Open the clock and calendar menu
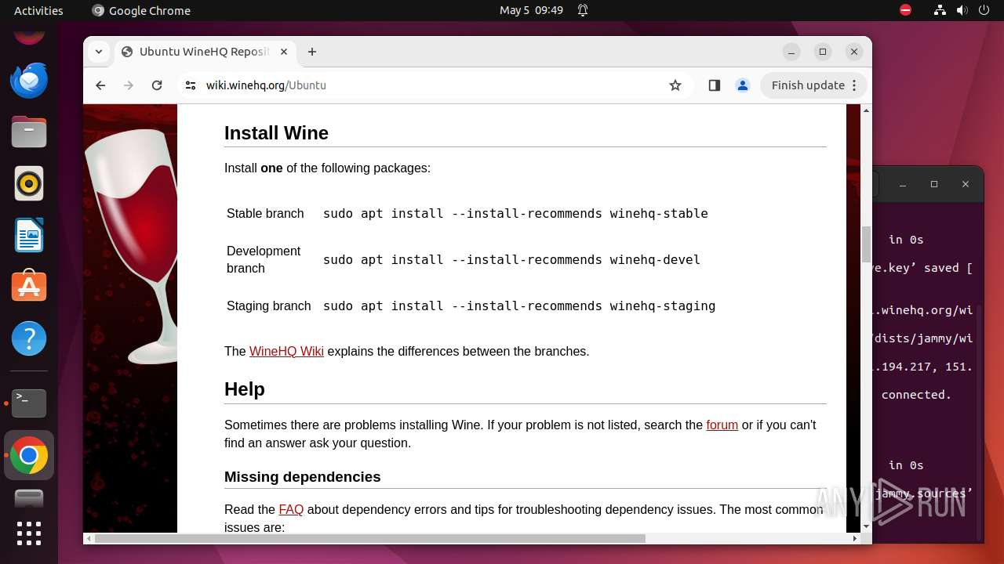Image resolution: width=1004 pixels, height=564 pixels. coord(532,10)
